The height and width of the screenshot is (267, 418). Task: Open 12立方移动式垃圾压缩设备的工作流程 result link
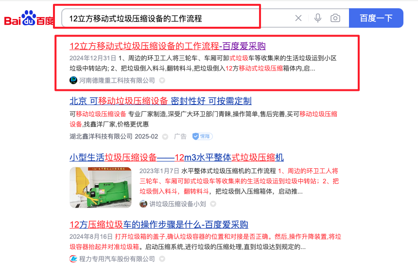coord(168,46)
